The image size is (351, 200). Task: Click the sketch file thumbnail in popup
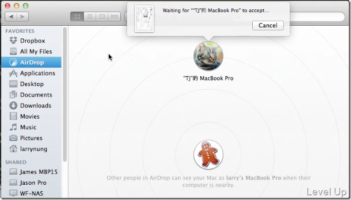tap(144, 19)
